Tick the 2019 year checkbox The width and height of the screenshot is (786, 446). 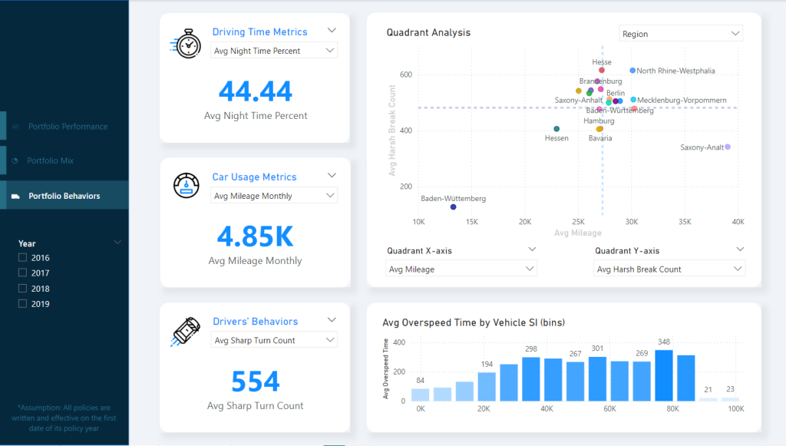coord(23,304)
